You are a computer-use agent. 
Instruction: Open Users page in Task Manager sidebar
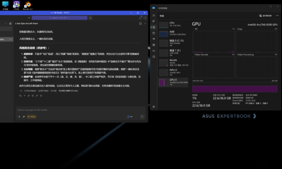click(154, 45)
